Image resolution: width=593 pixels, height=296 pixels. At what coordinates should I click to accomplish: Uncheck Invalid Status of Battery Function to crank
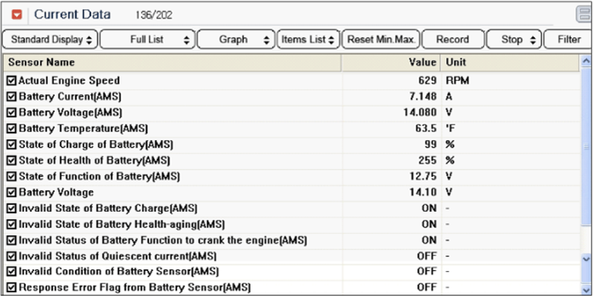(x=12, y=240)
